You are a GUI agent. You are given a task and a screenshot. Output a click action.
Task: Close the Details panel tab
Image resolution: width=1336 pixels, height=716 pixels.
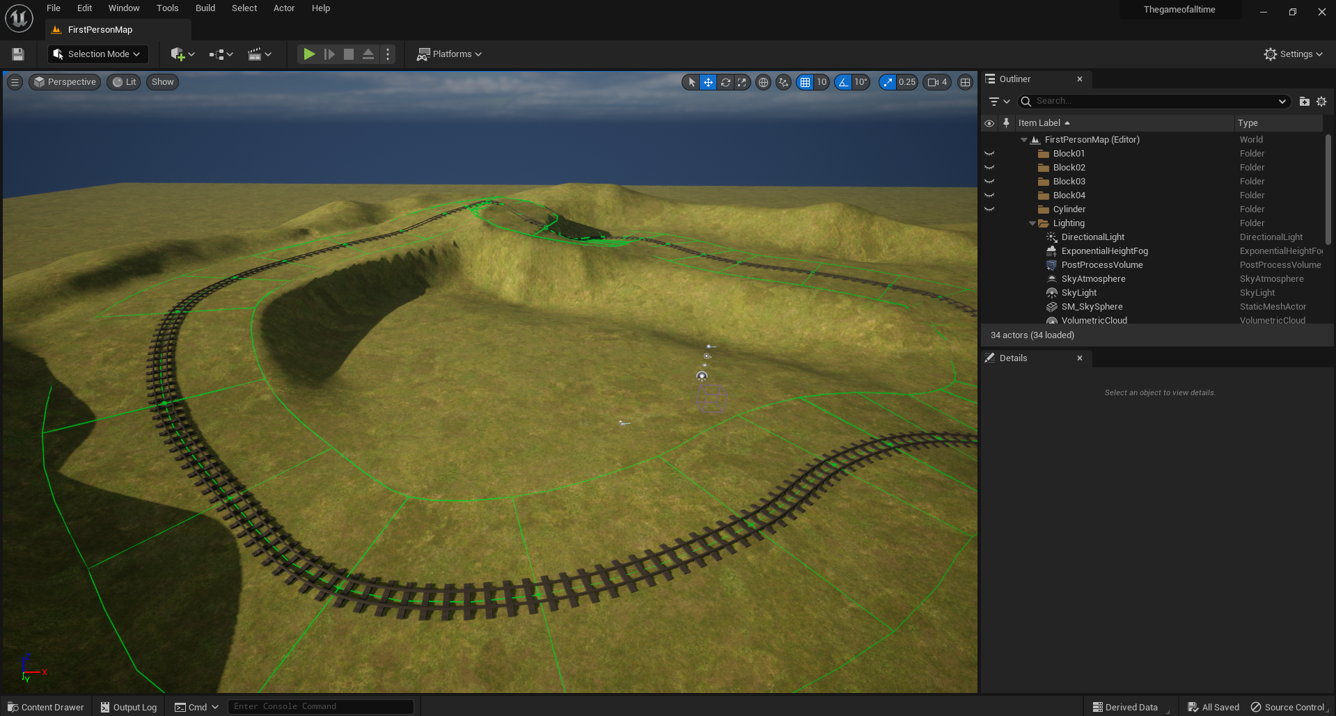(1080, 358)
